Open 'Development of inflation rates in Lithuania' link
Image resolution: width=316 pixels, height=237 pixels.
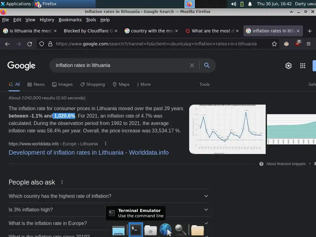[x=89, y=152]
